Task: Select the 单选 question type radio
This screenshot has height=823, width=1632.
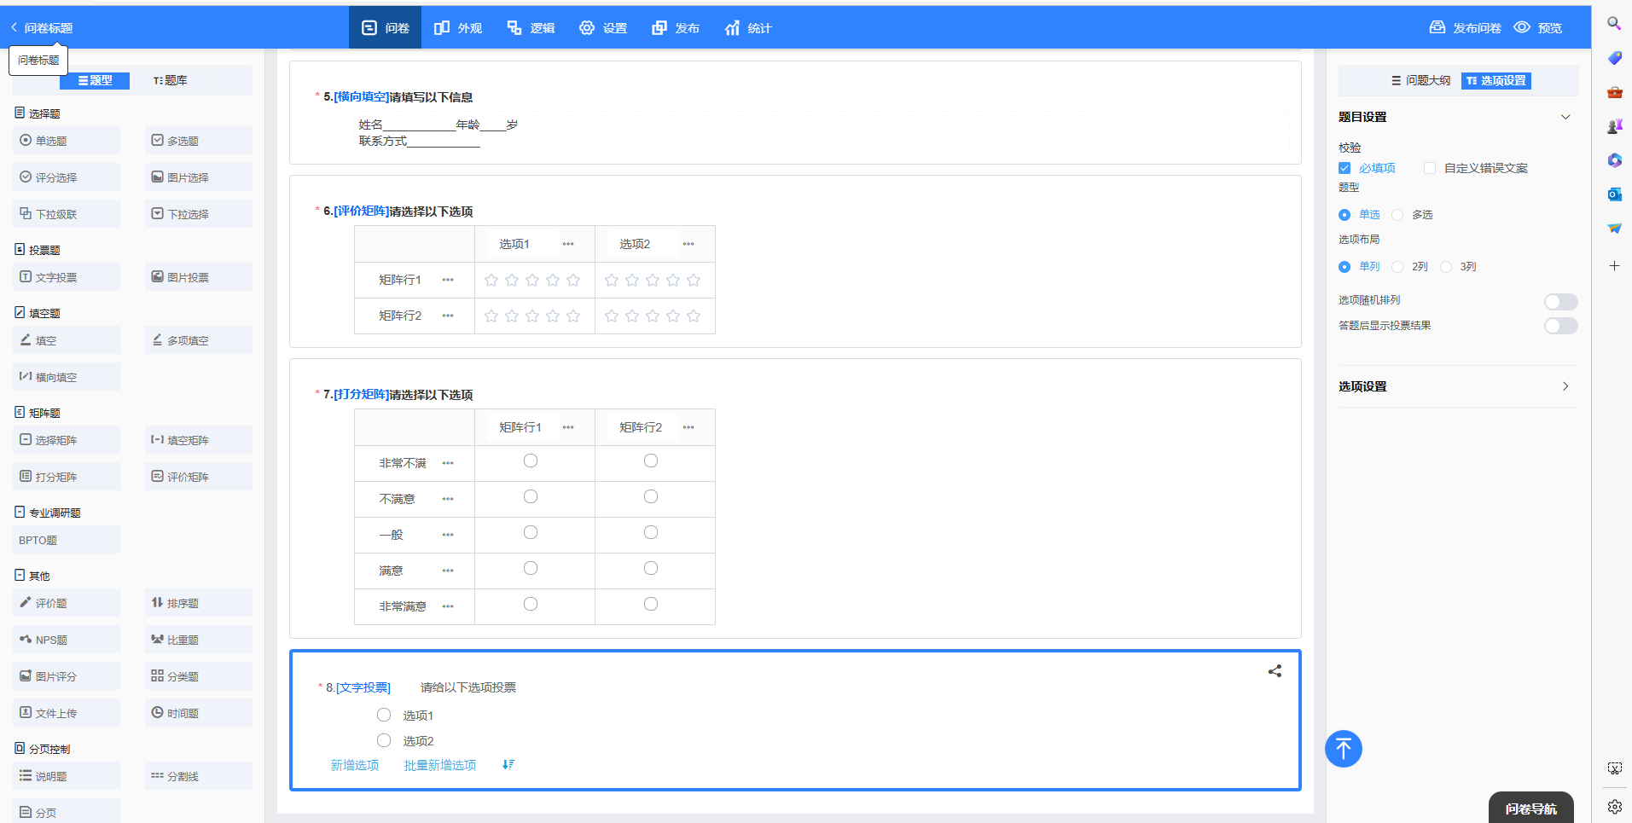Action: pos(1345,215)
